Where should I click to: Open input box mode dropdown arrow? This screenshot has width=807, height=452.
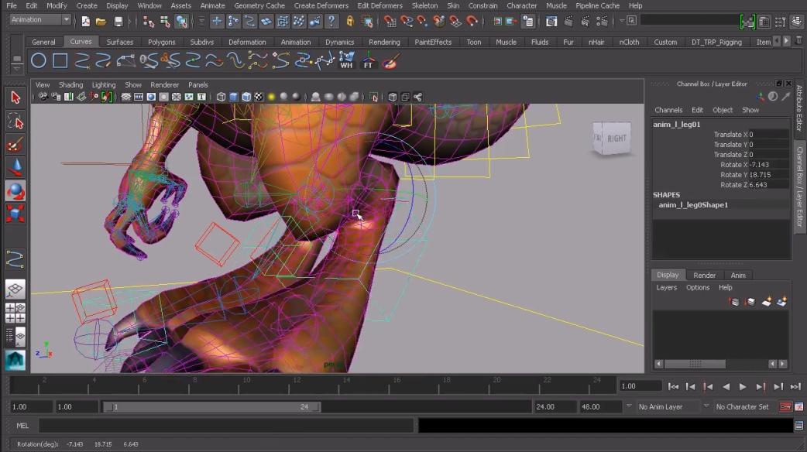[622, 21]
